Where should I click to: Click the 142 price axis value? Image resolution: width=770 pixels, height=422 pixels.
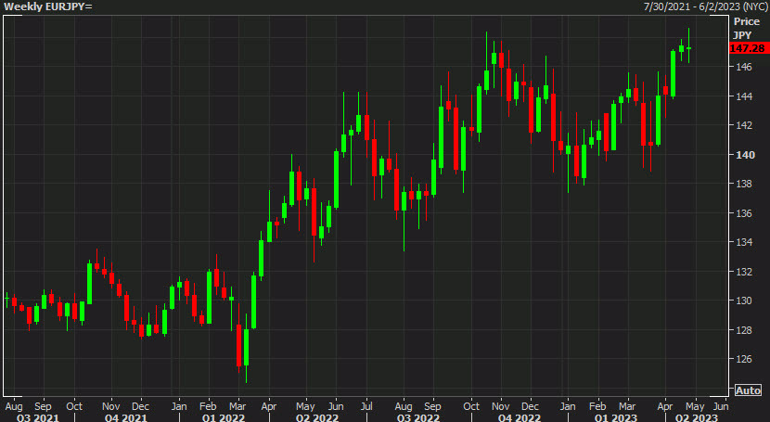743,125
